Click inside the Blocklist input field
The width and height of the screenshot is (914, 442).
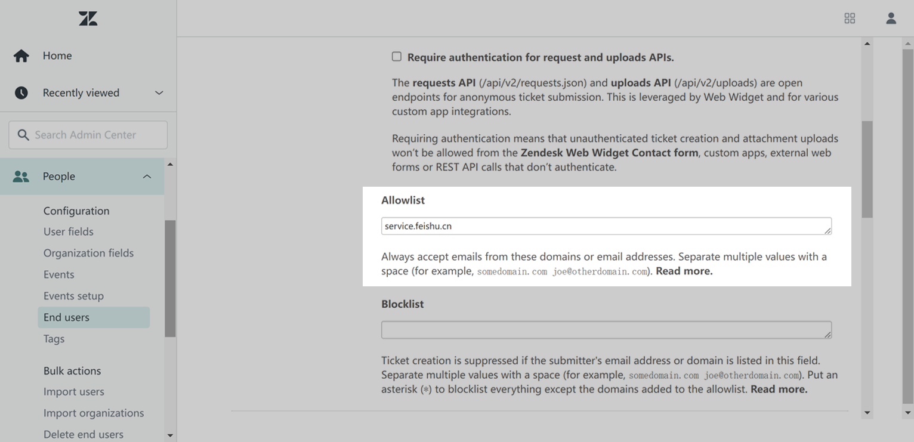(606, 329)
